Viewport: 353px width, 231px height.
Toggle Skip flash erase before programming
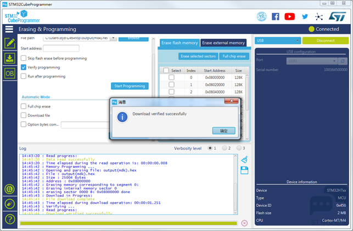(x=24, y=58)
